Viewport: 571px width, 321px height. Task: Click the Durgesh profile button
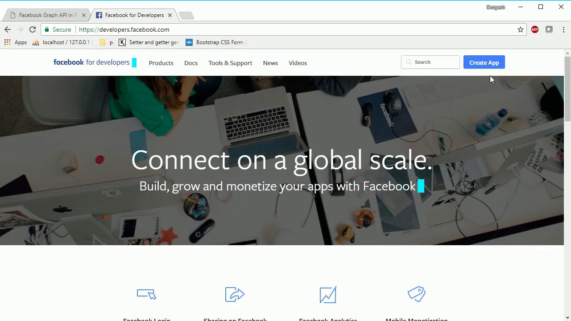tap(496, 7)
